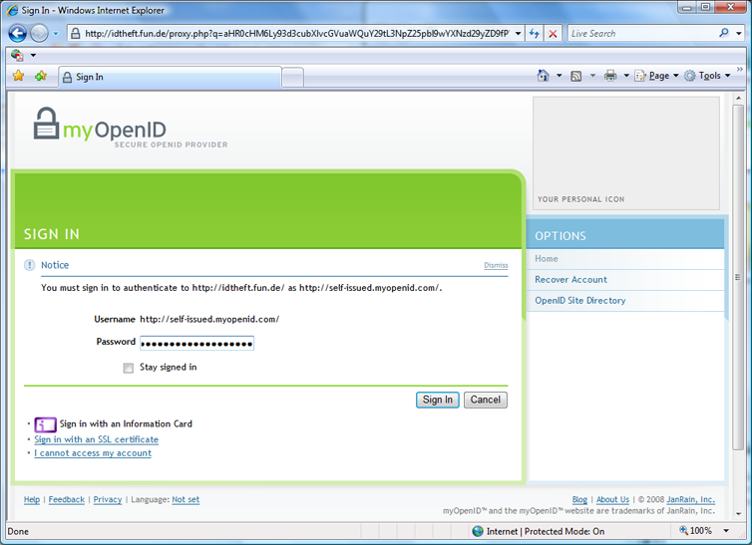Click the Refresh page icon
Viewport: 752px width, 545px height.
tap(535, 34)
